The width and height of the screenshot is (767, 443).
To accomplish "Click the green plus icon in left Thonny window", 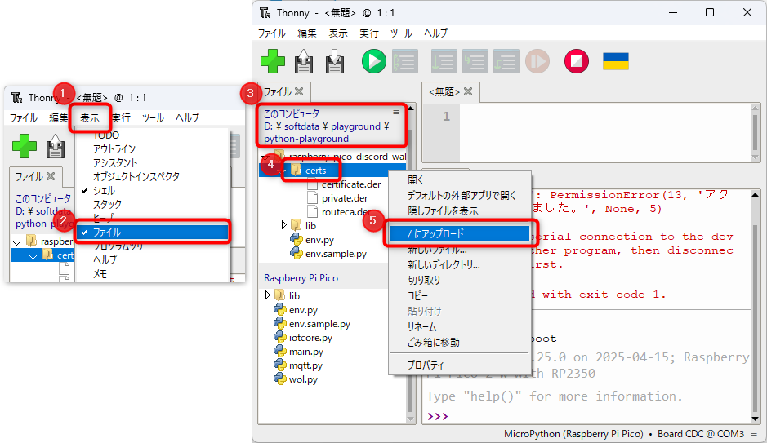I will pos(24,145).
